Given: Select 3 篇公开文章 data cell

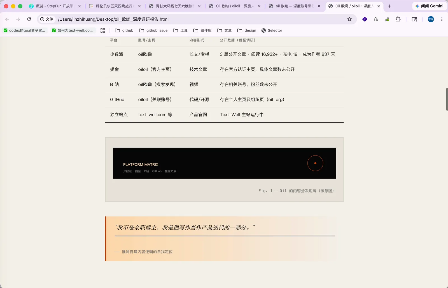Looking at the screenshot, I should [x=277, y=54].
